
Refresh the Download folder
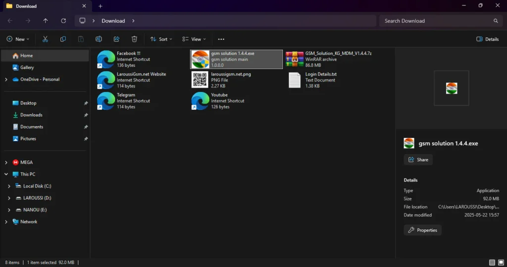coord(63,21)
